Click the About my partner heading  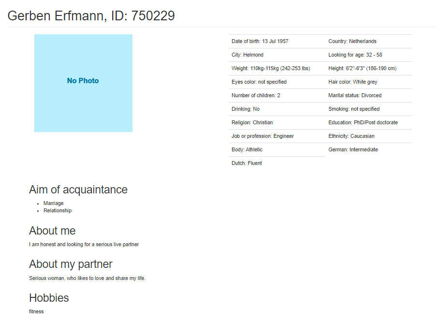point(71,264)
